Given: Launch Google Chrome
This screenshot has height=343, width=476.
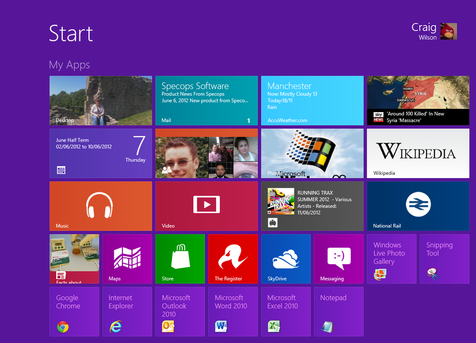Looking at the screenshot, I should [74, 312].
